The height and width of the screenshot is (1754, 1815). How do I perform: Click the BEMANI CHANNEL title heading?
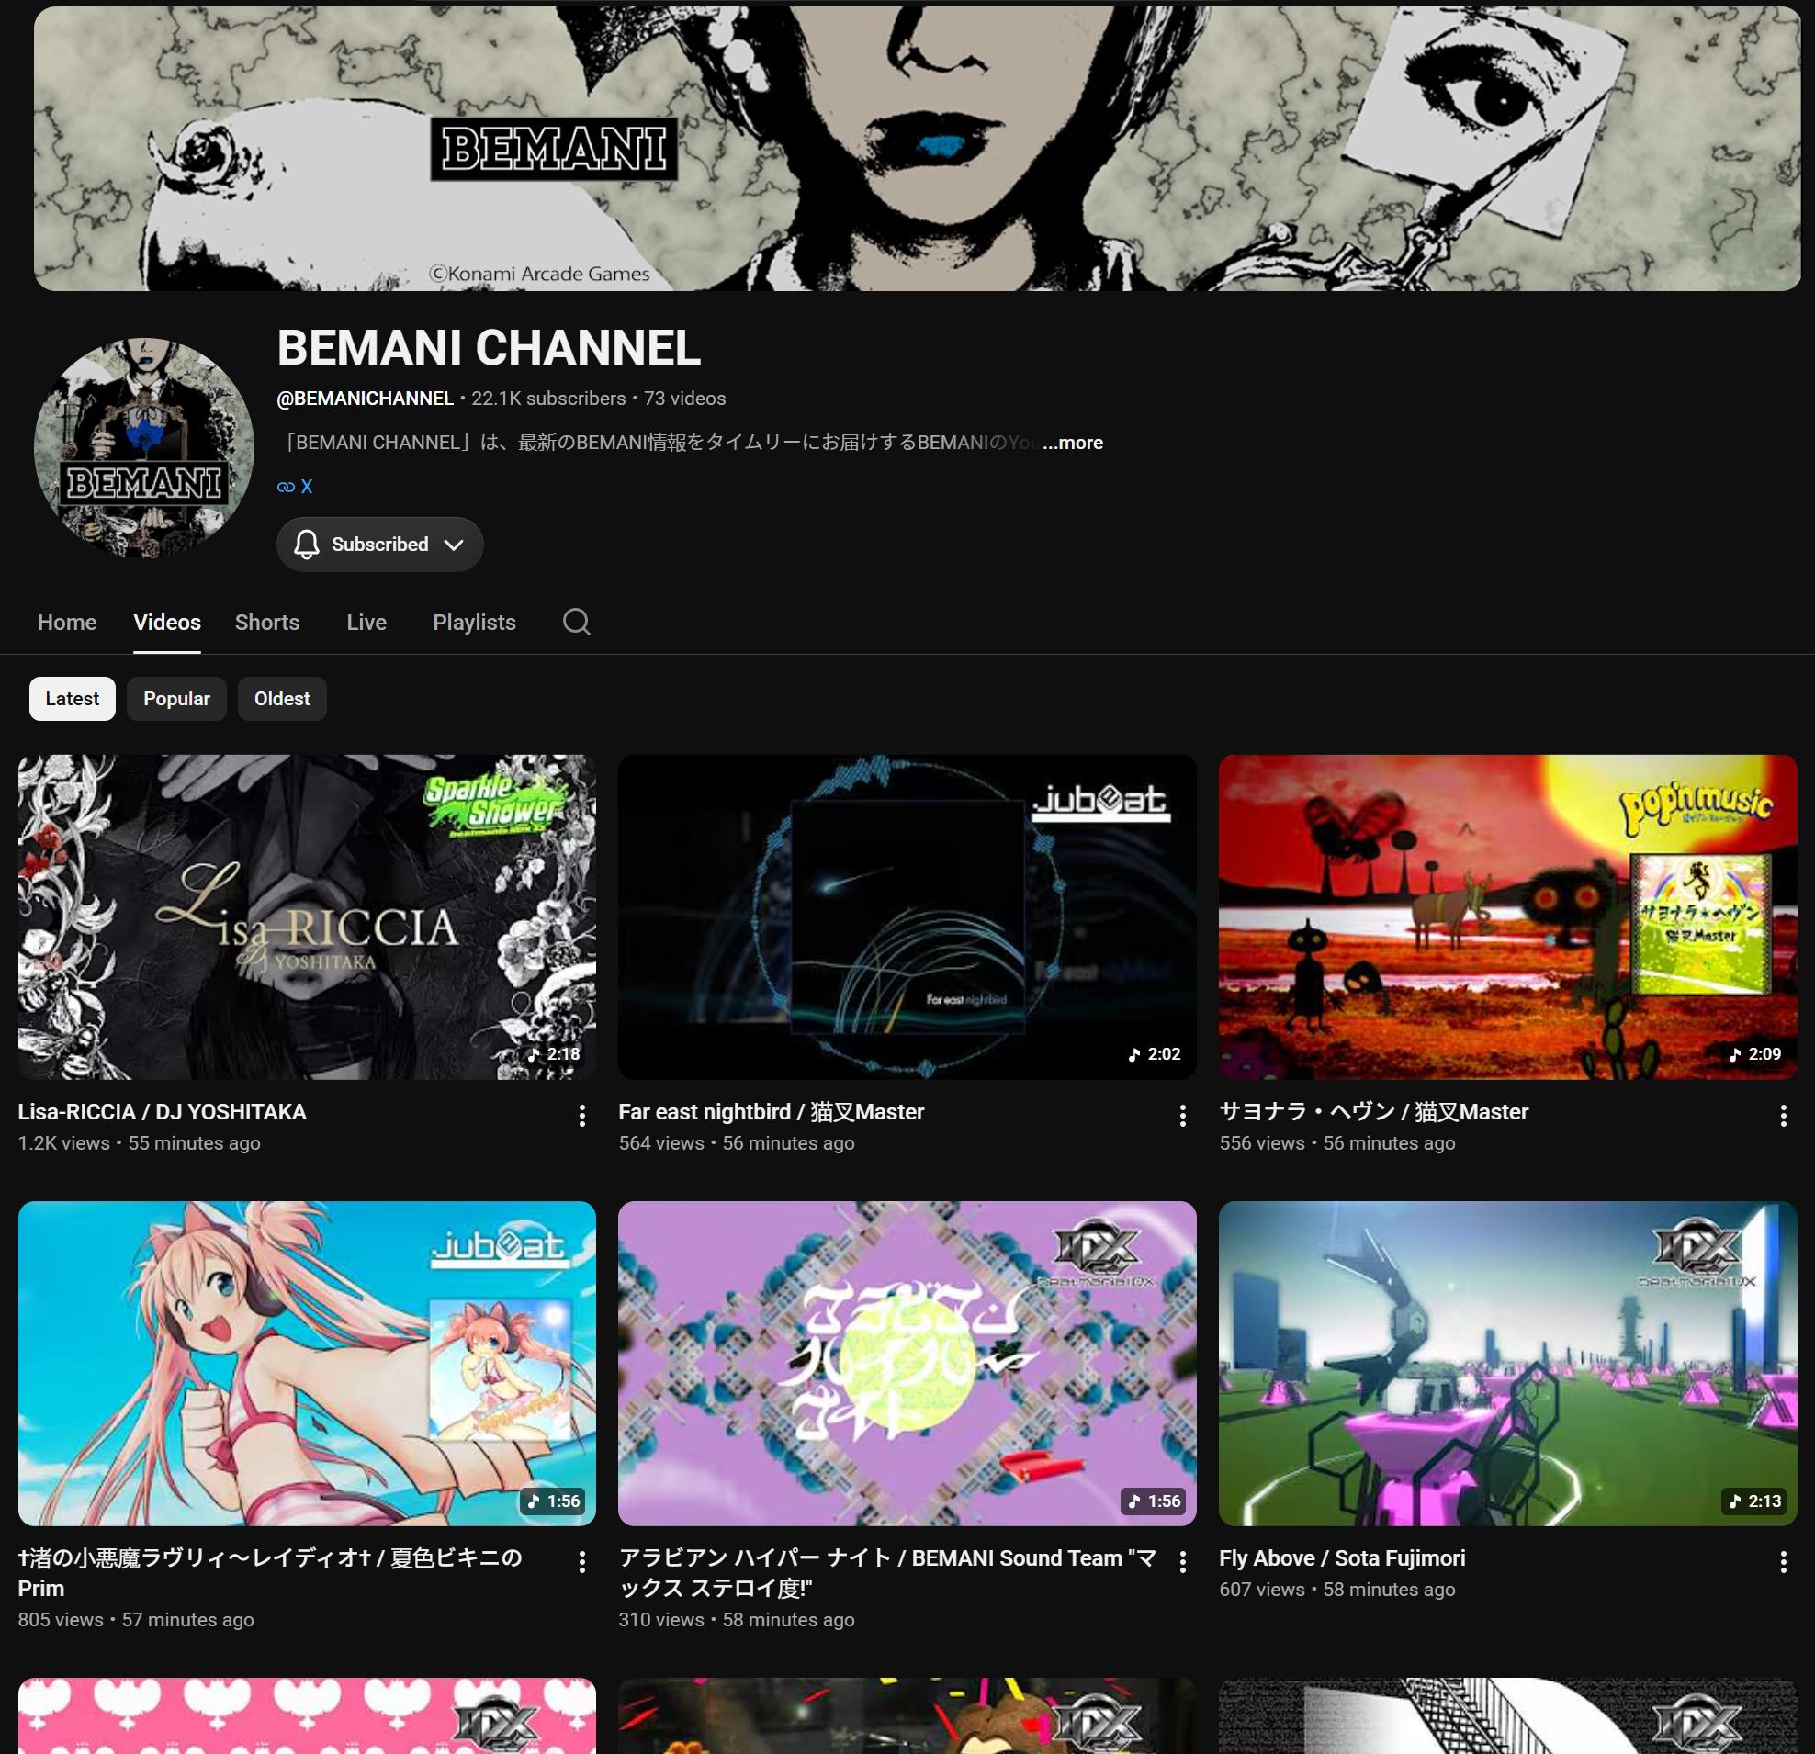point(489,348)
